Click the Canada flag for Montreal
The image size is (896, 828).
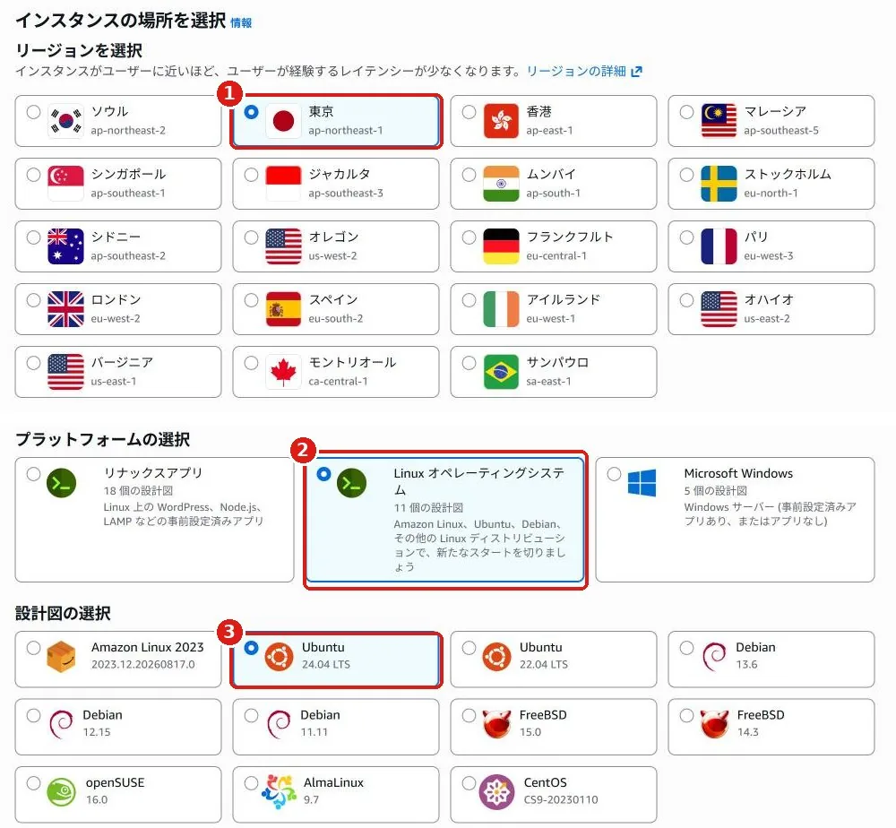283,372
